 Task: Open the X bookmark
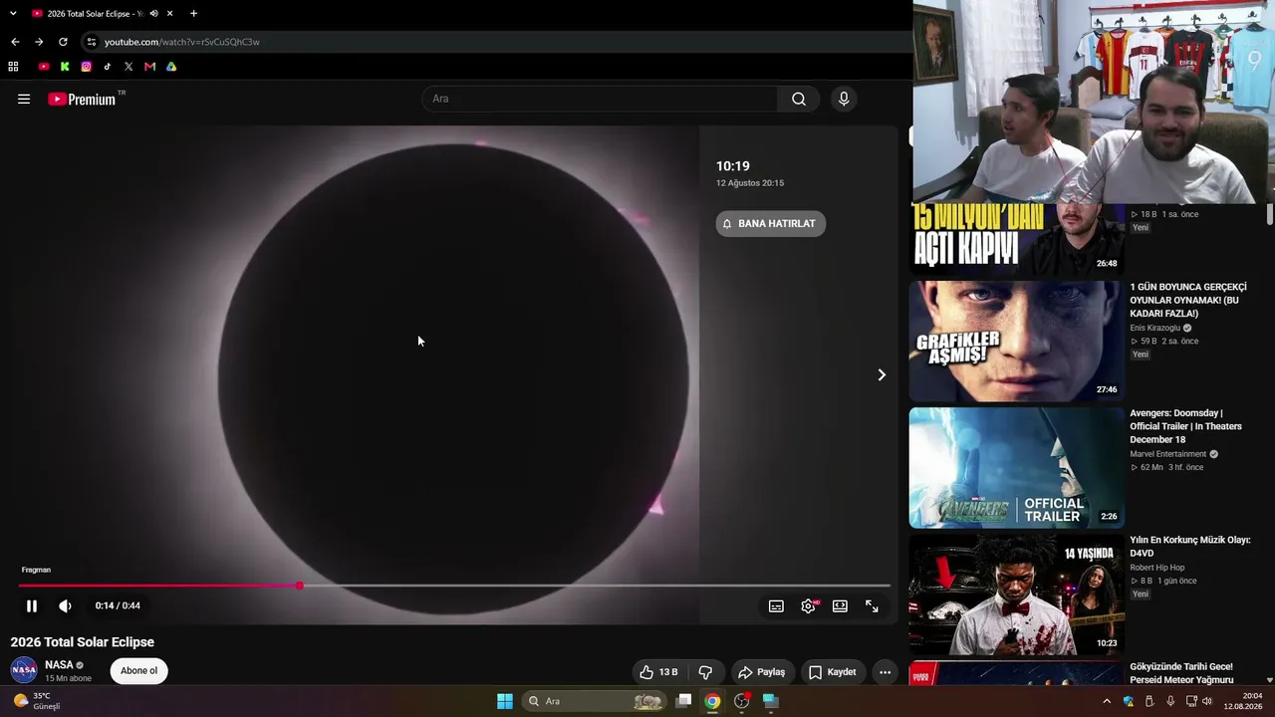(128, 67)
